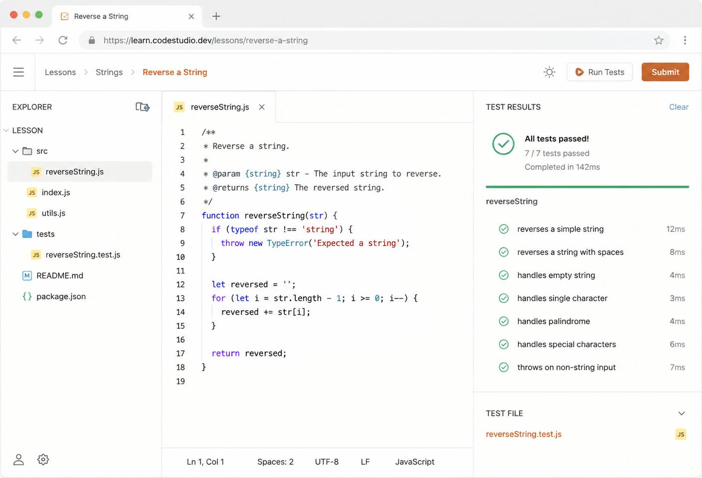The image size is (702, 478).
Task: Collapse the TEST FILE section chevron
Action: (x=682, y=414)
